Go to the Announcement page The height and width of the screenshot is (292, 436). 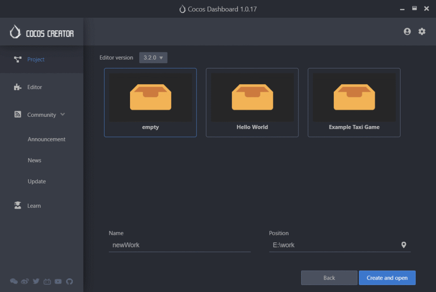[46, 139]
